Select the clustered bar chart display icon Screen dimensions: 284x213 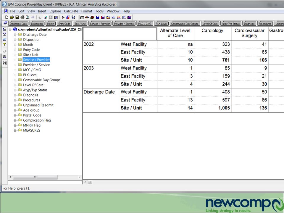(103, 17)
